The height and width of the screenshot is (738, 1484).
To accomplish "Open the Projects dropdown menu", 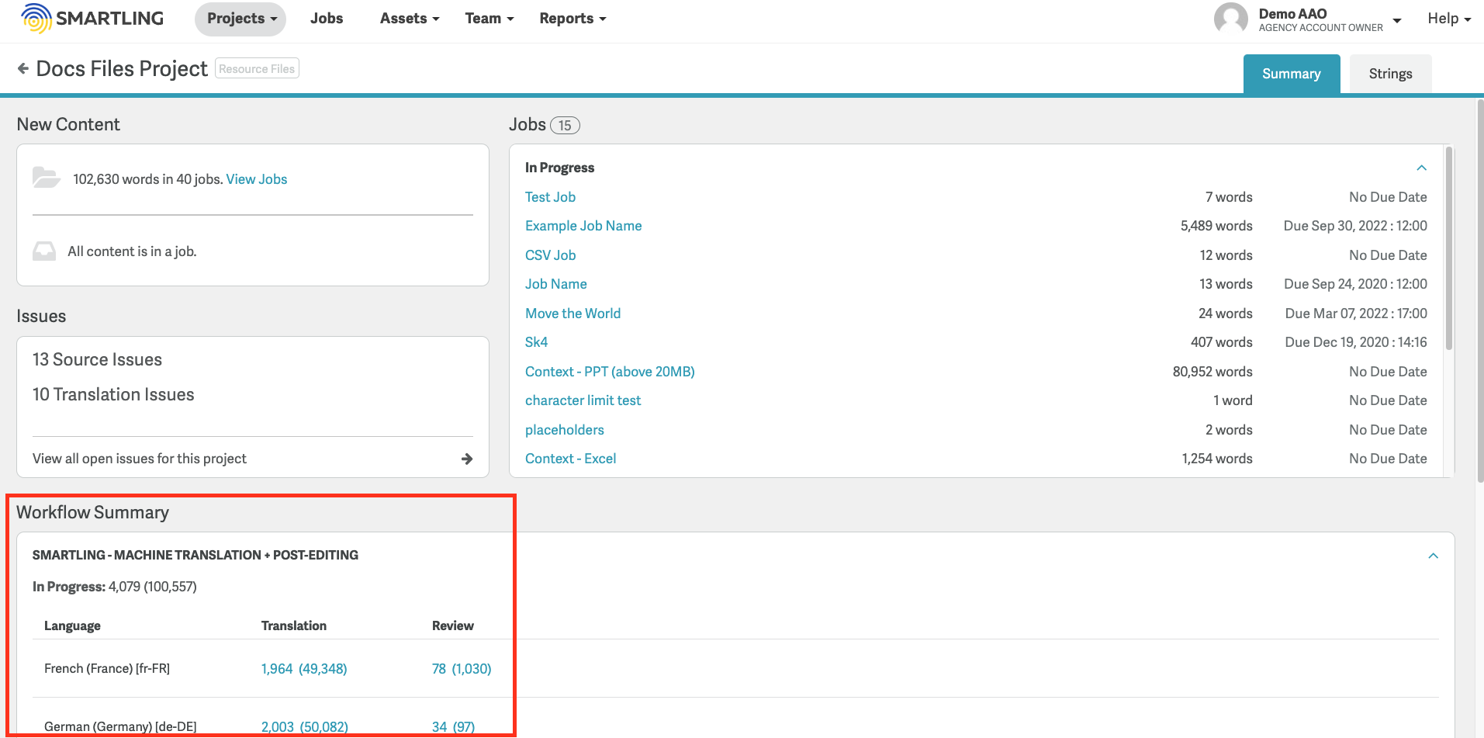I will point(240,19).
